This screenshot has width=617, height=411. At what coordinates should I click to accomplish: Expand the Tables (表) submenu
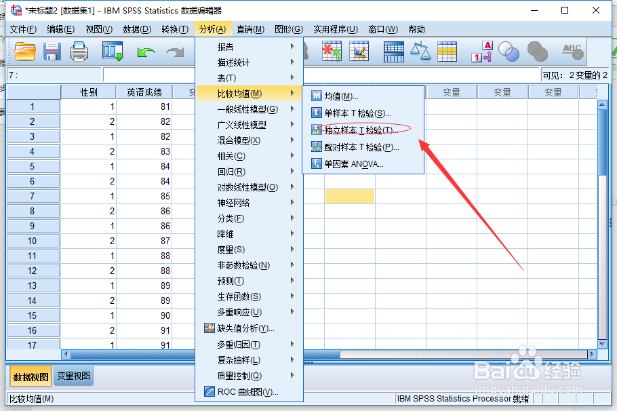point(249,78)
